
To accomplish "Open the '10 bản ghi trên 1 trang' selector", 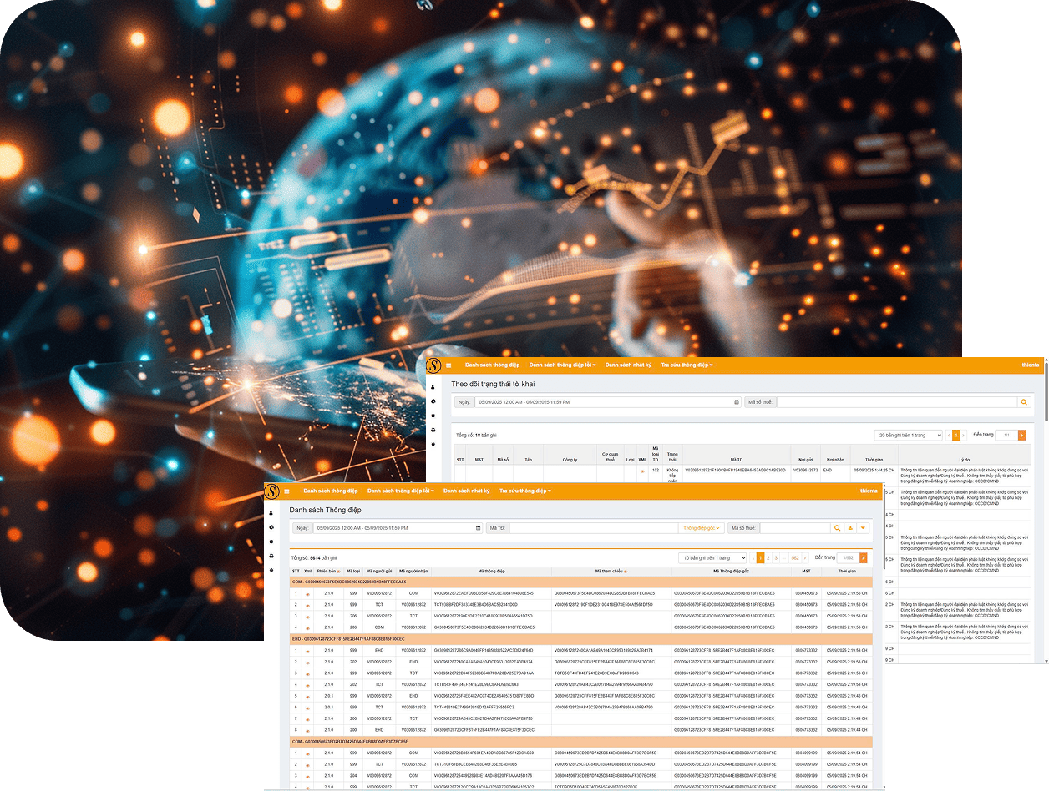I will tap(712, 557).
